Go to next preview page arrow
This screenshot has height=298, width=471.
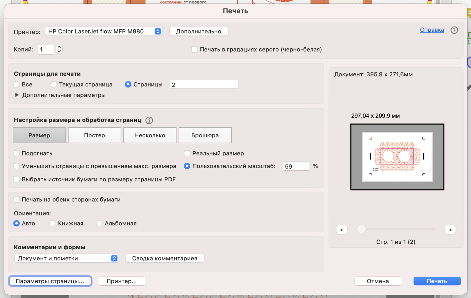click(450, 230)
